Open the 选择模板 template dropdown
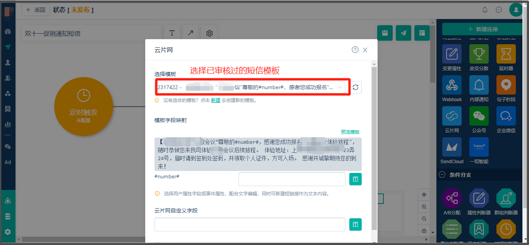Image resolution: width=529 pixels, height=245 pixels. pos(250,87)
